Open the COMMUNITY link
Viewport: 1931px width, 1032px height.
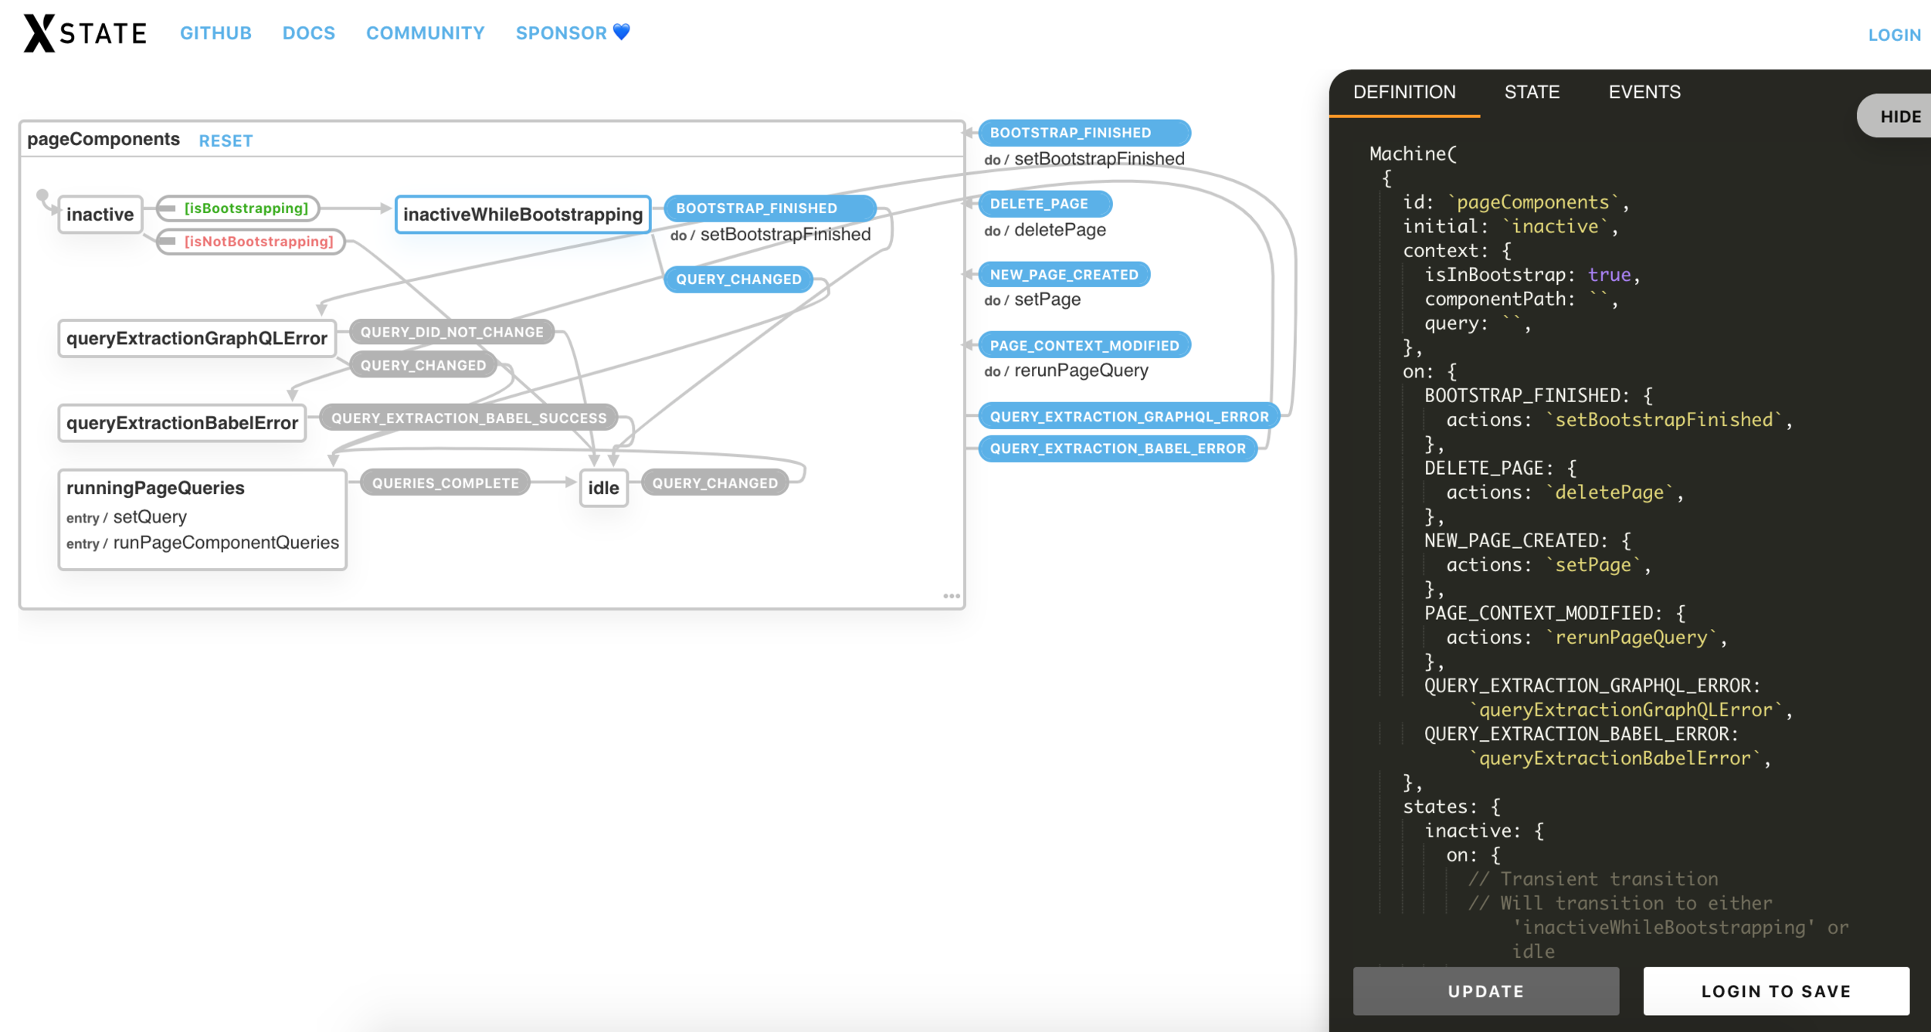pos(425,33)
